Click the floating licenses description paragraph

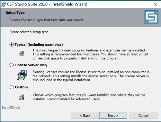pos(91,76)
